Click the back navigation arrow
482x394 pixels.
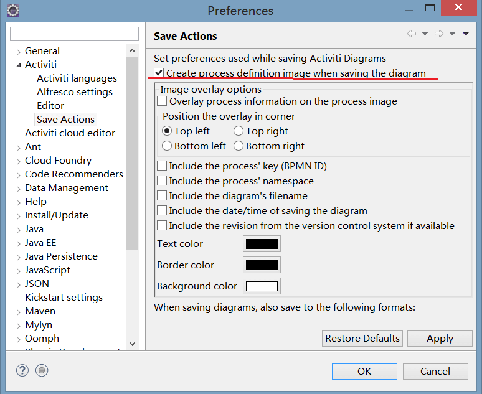[412, 34]
